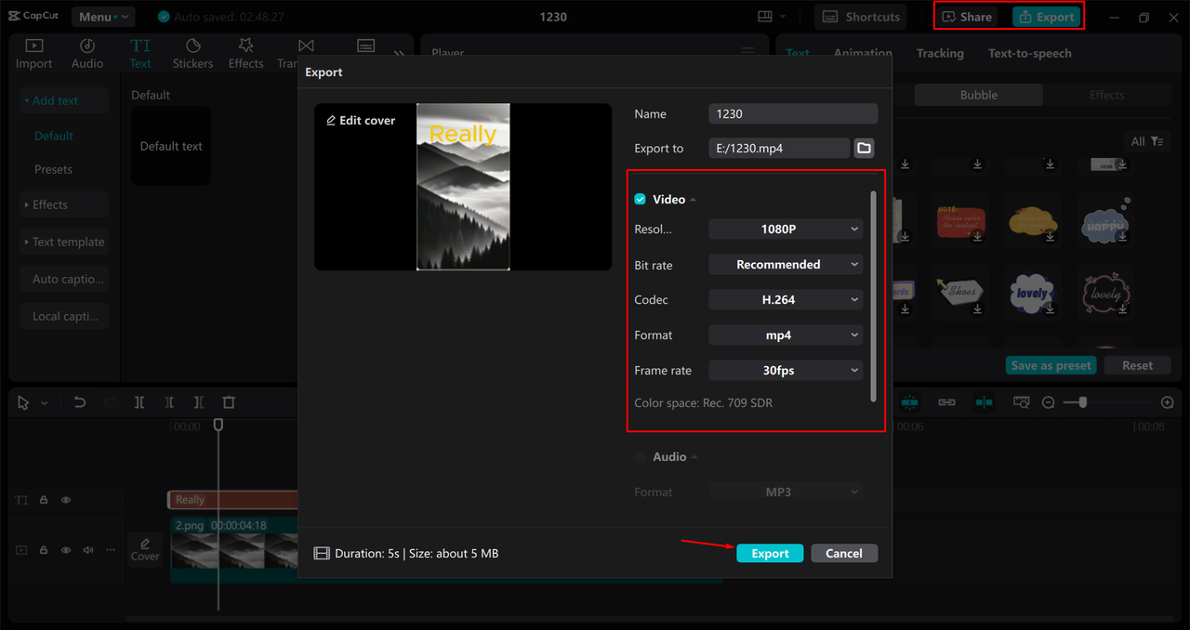
Task: Click the Split tool in timeline toolbar
Action: (139, 402)
